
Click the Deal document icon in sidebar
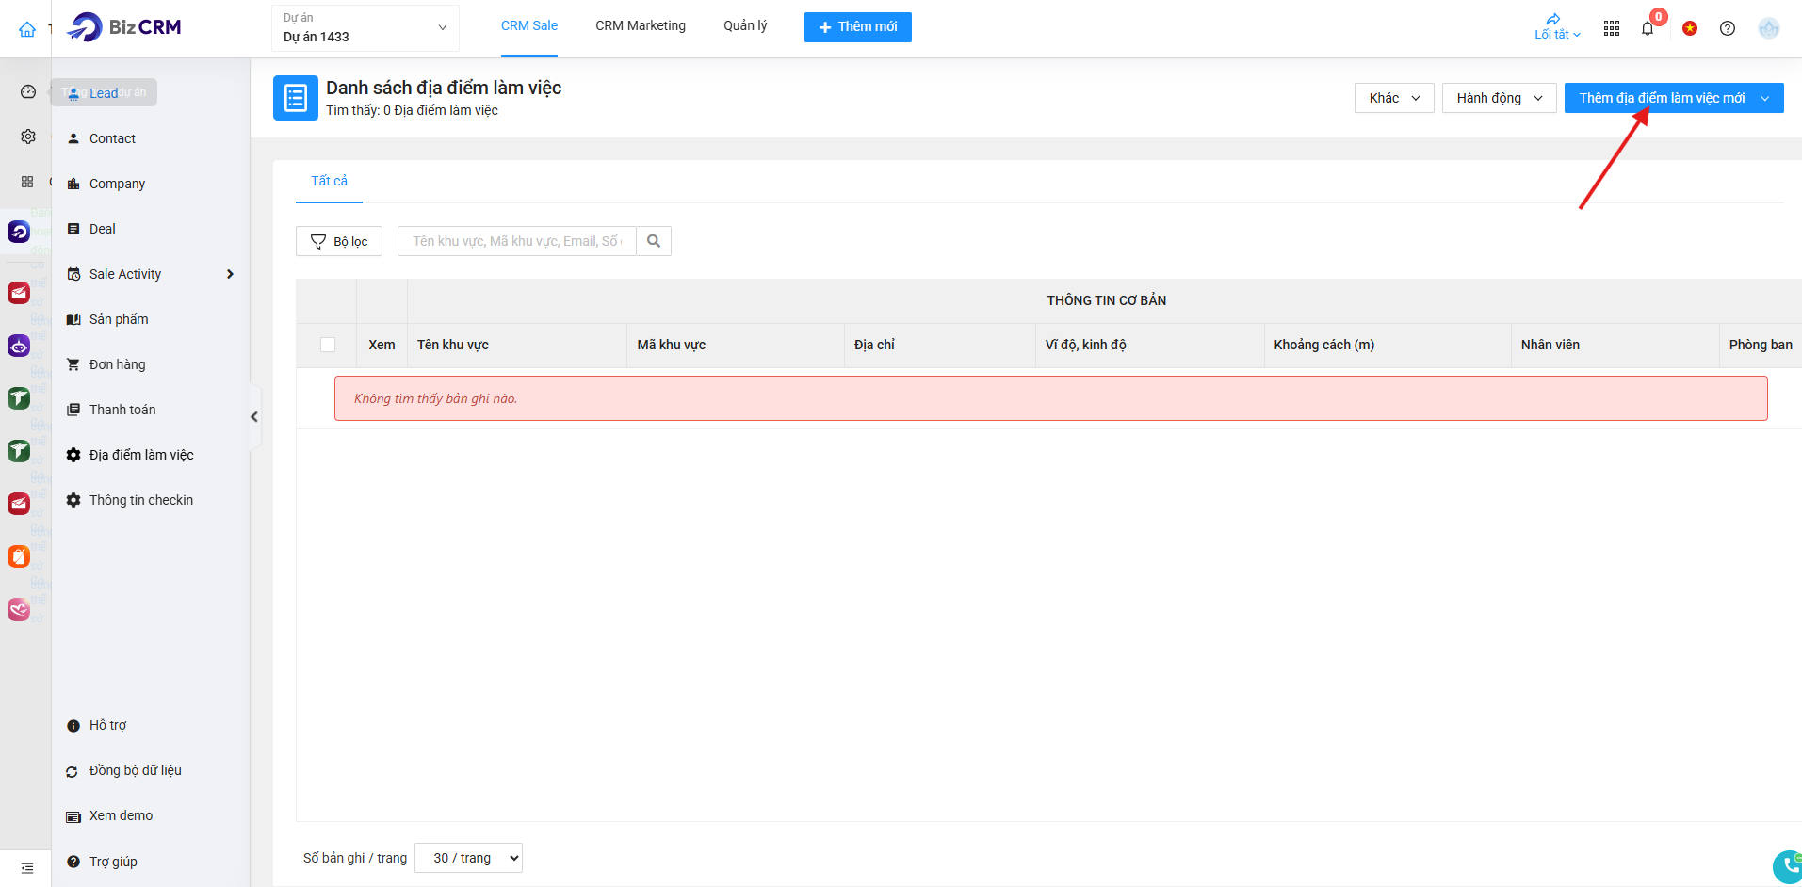(73, 229)
